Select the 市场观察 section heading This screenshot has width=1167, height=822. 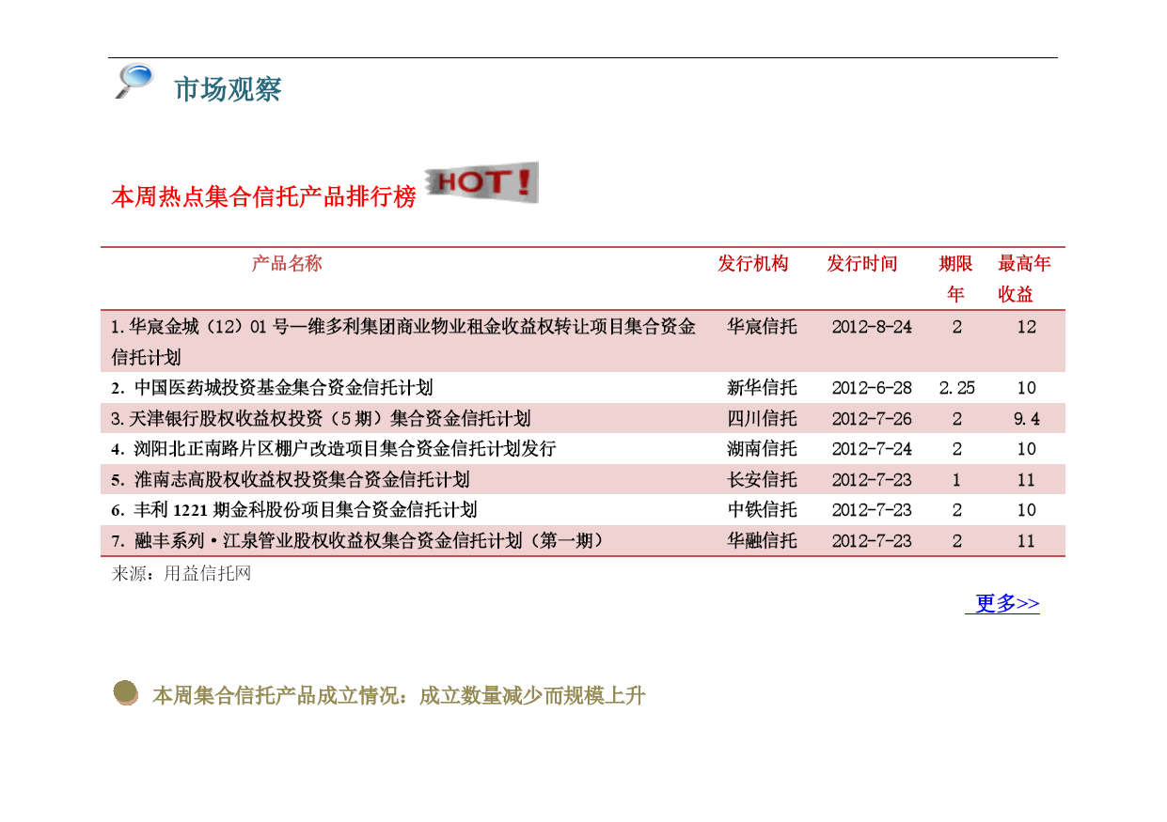click(x=228, y=89)
